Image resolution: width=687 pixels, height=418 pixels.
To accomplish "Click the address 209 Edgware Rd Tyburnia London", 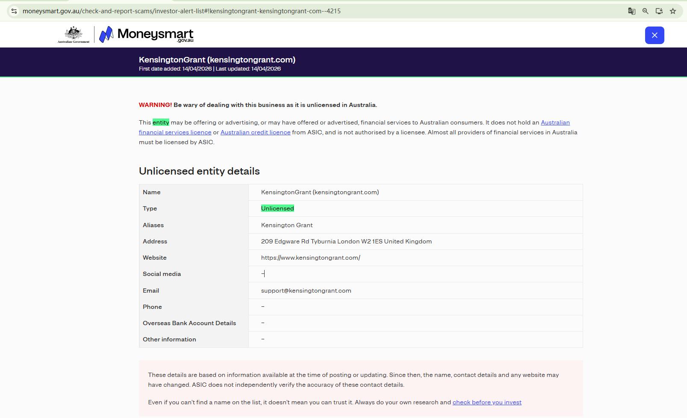I will (346, 241).
